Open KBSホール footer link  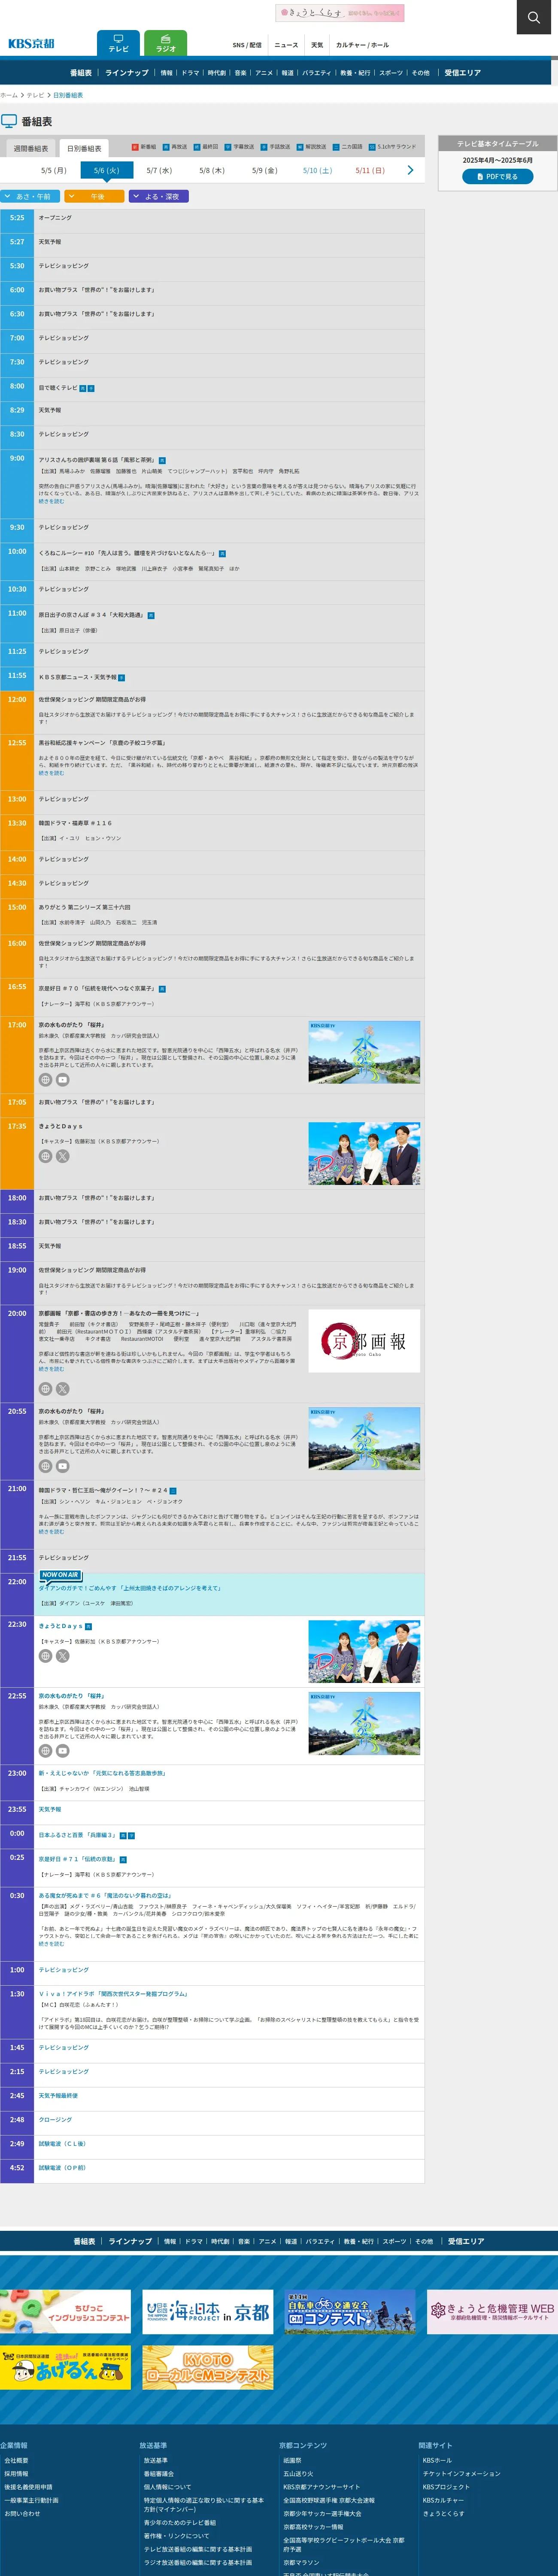[x=437, y=2461]
